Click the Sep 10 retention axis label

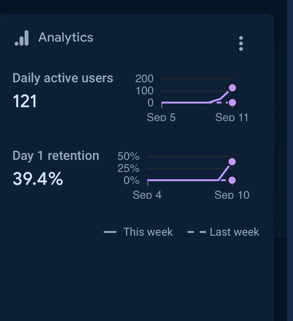pyautogui.click(x=232, y=195)
